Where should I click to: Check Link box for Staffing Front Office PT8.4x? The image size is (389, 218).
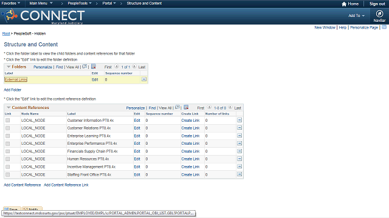pos(8,175)
